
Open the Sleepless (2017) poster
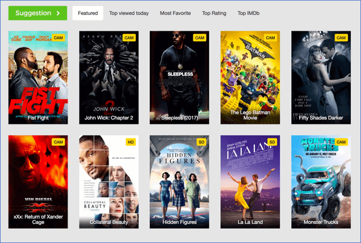[x=179, y=77]
